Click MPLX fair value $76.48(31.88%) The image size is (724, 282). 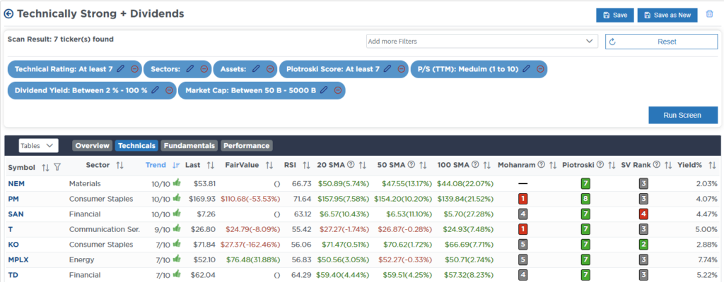pos(253,260)
